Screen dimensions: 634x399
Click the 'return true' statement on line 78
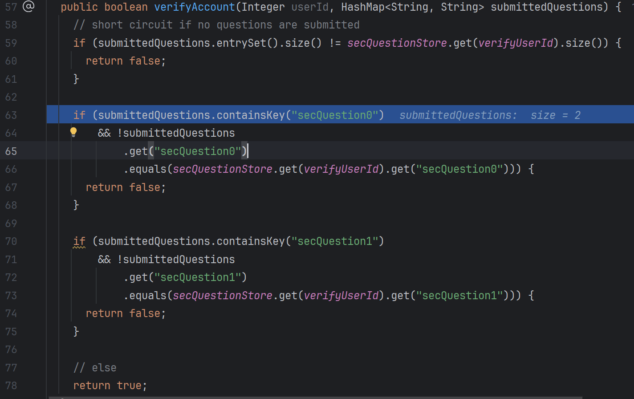(110, 386)
